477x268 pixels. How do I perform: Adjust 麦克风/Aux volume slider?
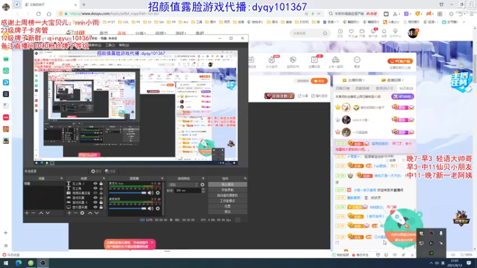click(128, 193)
